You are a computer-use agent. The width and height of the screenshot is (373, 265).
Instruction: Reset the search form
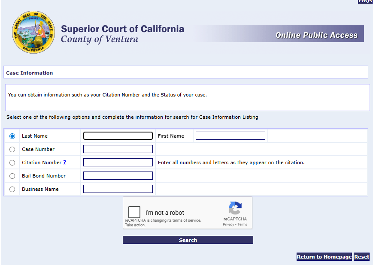coord(361,257)
